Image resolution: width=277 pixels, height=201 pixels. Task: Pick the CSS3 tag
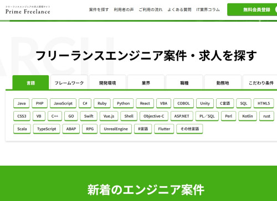[22, 116]
